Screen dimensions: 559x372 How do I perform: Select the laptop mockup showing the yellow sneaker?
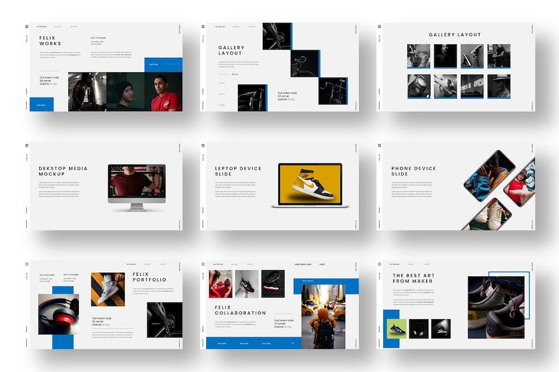coord(310,184)
